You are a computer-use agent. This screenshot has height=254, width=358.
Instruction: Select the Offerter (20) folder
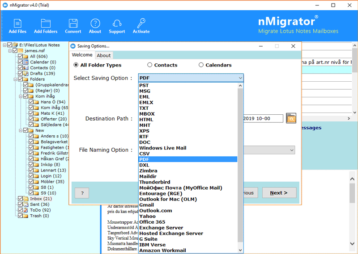coord(54,119)
